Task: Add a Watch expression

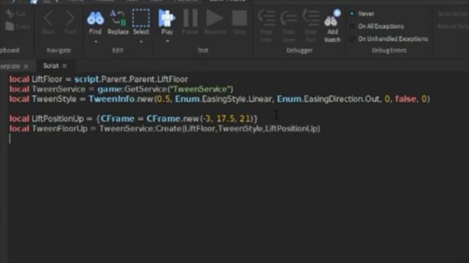Action: coord(332,26)
